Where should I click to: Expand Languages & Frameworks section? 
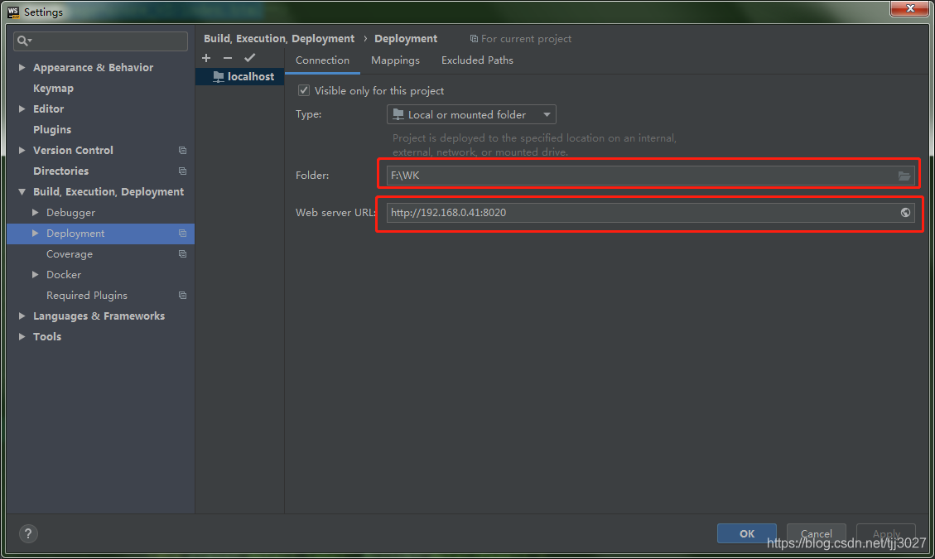tap(22, 316)
